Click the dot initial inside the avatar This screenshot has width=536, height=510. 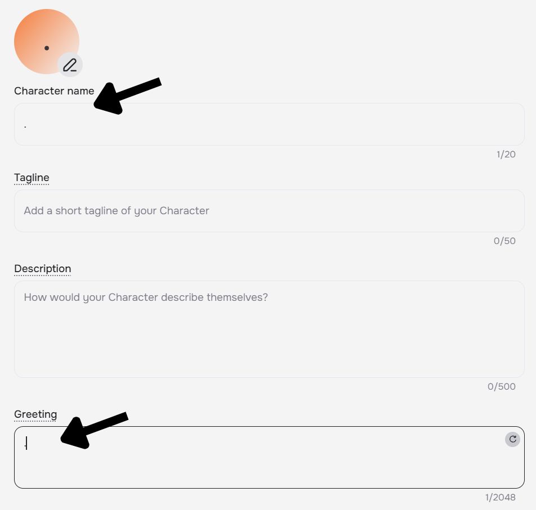[x=47, y=48]
